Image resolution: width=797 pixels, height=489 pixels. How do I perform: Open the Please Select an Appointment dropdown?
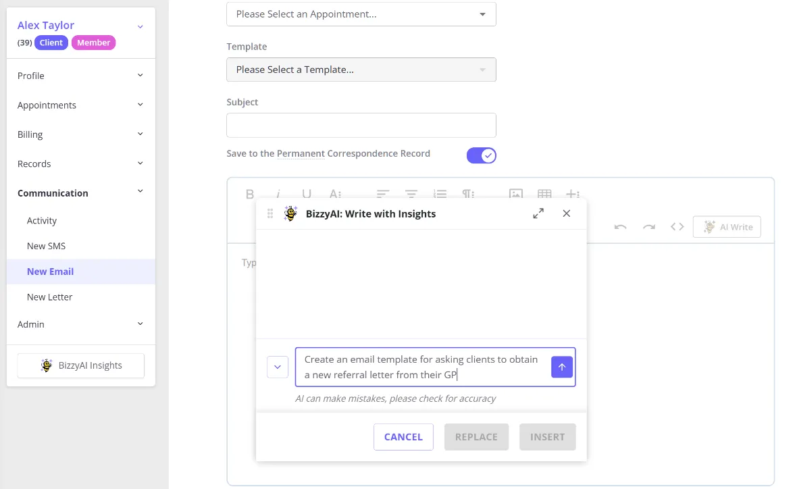(x=361, y=14)
